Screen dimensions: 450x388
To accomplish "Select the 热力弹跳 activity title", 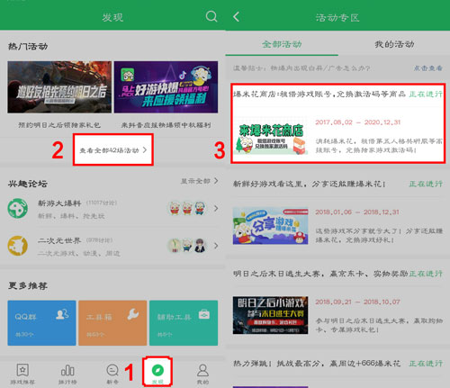I will pos(317,363).
